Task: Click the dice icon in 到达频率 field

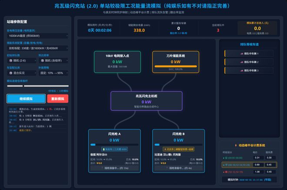Action: pyautogui.click(x=43, y=61)
